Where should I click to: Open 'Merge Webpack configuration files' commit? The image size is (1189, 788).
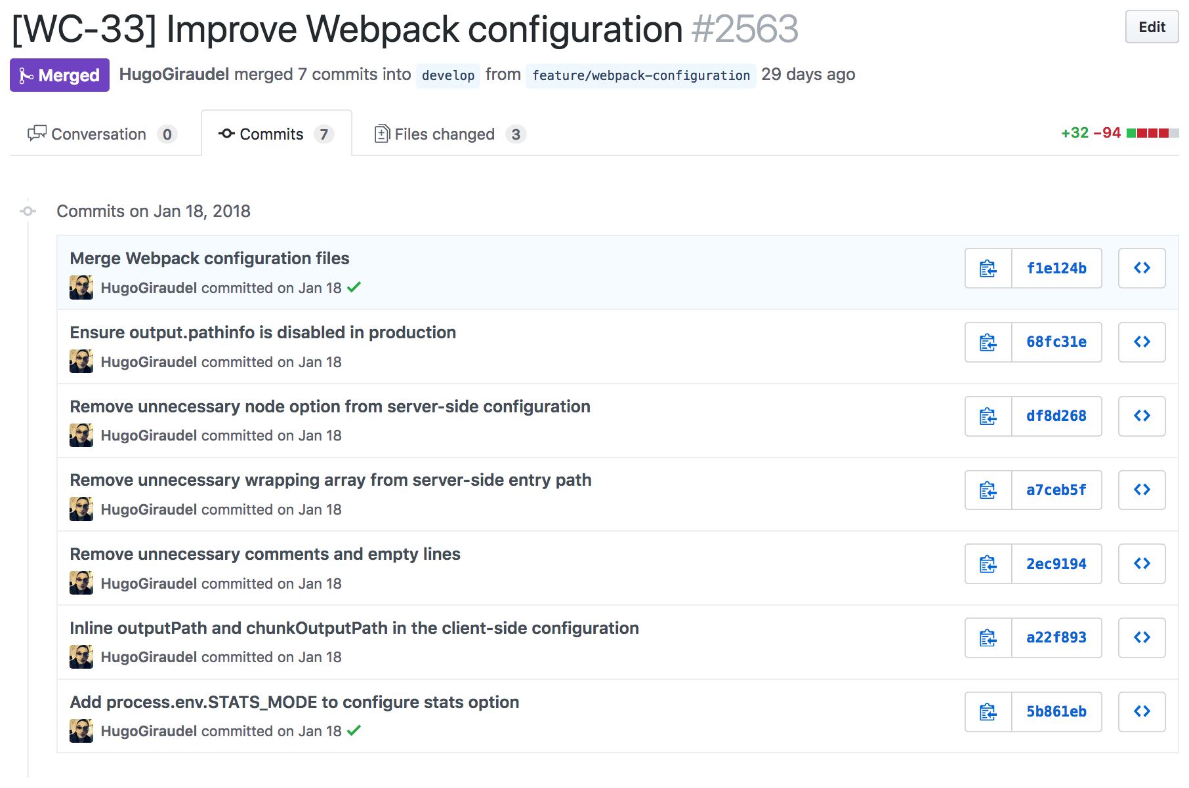(209, 258)
